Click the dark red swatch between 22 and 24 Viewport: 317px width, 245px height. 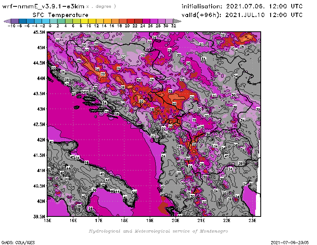138,21
